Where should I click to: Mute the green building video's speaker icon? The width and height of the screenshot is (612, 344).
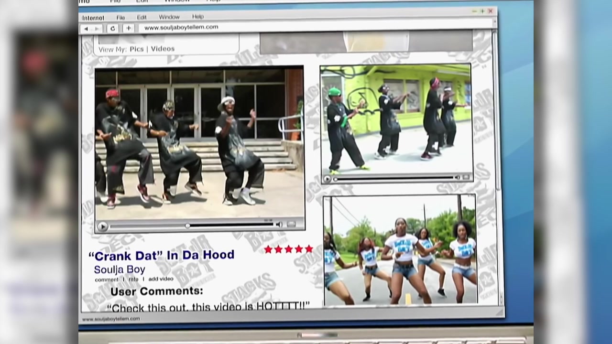(x=457, y=177)
